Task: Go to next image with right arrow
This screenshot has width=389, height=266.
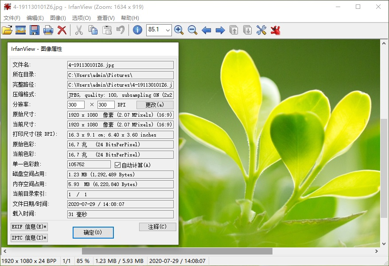Action: tap(220, 30)
